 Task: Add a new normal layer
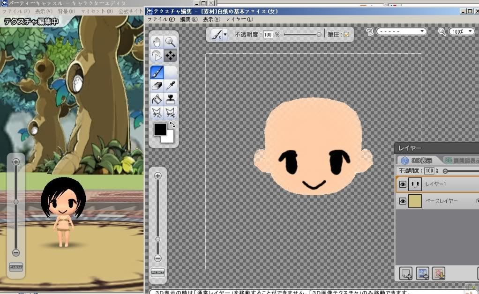[x=406, y=273]
